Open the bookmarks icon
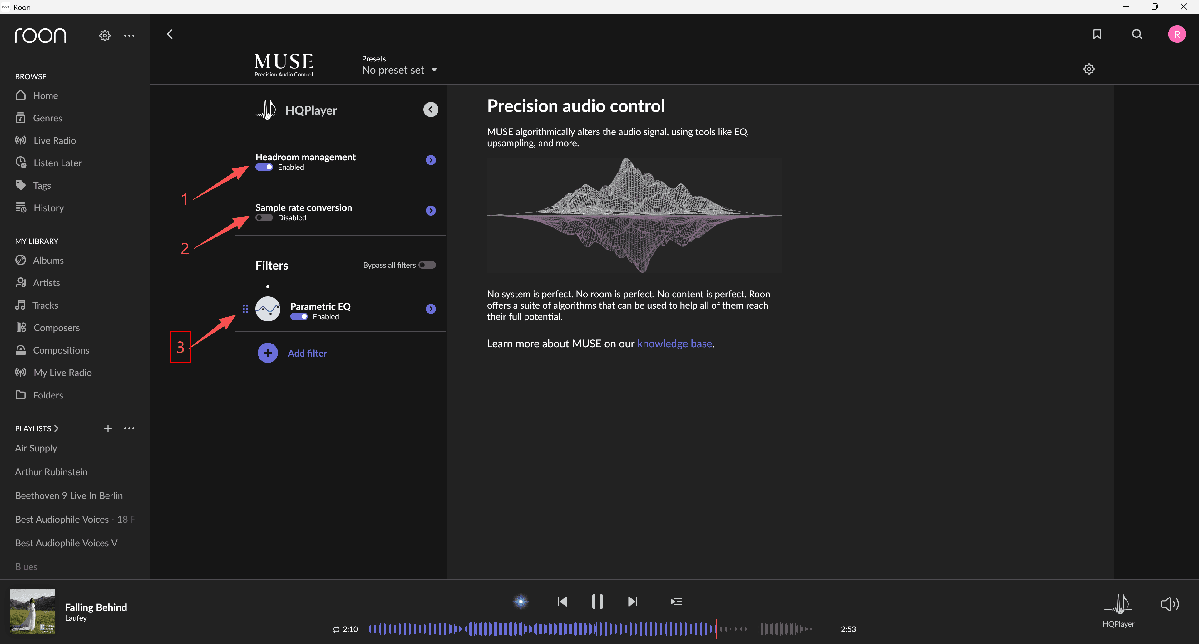 (x=1097, y=34)
